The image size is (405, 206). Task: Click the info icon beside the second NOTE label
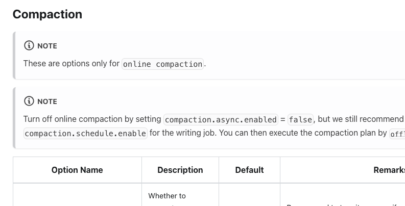pyautogui.click(x=29, y=101)
